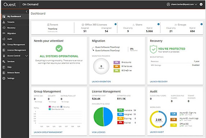The width and height of the screenshot is (206, 138).
Task: Click the green shield protected icon
Action: (153, 49)
